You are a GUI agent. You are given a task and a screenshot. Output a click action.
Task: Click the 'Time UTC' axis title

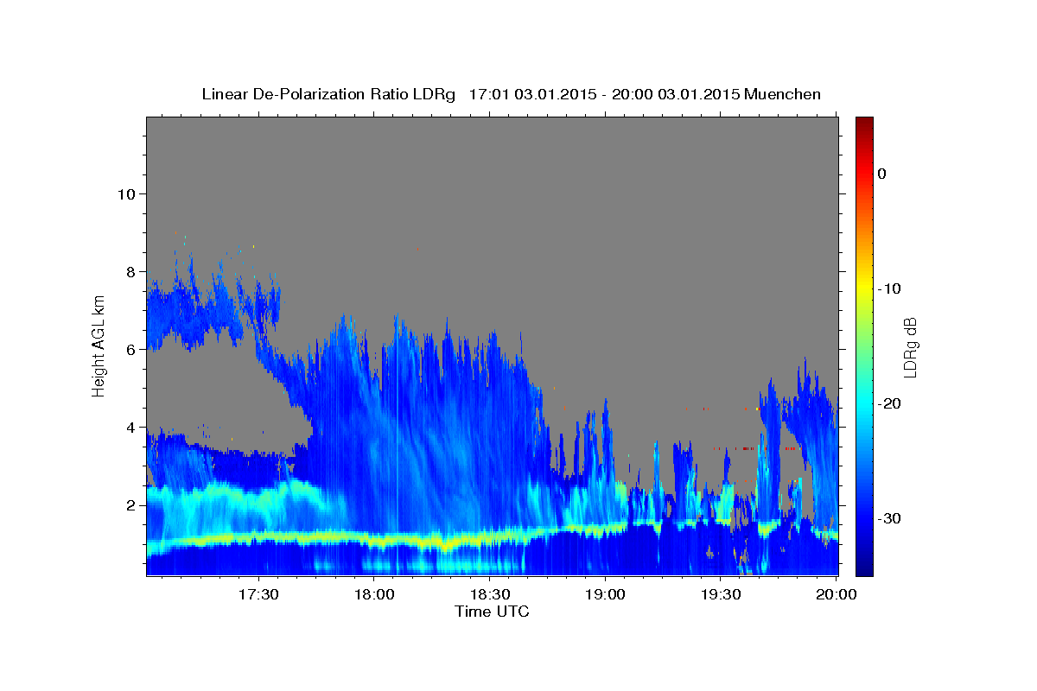(492, 612)
